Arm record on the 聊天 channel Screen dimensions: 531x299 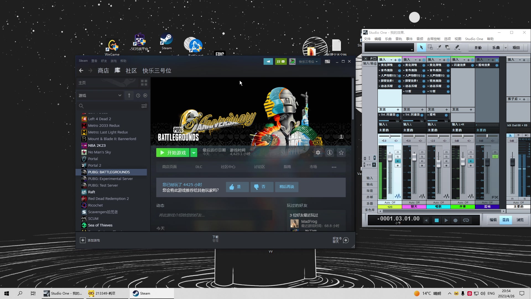[x=422, y=166]
